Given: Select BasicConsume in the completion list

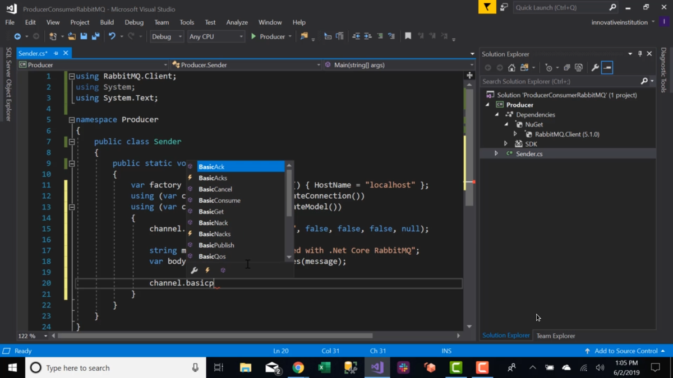Looking at the screenshot, I should 219,200.
